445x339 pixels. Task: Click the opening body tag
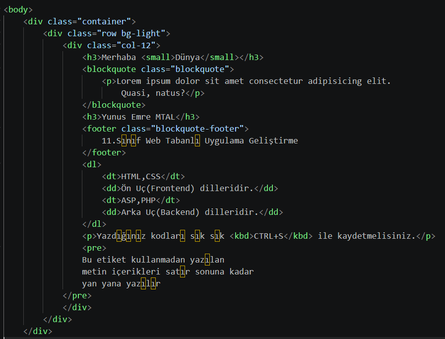tap(18, 9)
